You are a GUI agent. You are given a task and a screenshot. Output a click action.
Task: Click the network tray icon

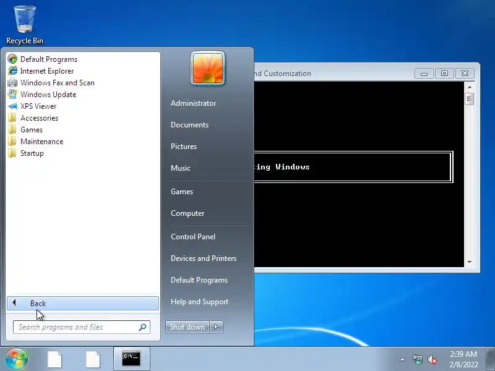coord(417,359)
